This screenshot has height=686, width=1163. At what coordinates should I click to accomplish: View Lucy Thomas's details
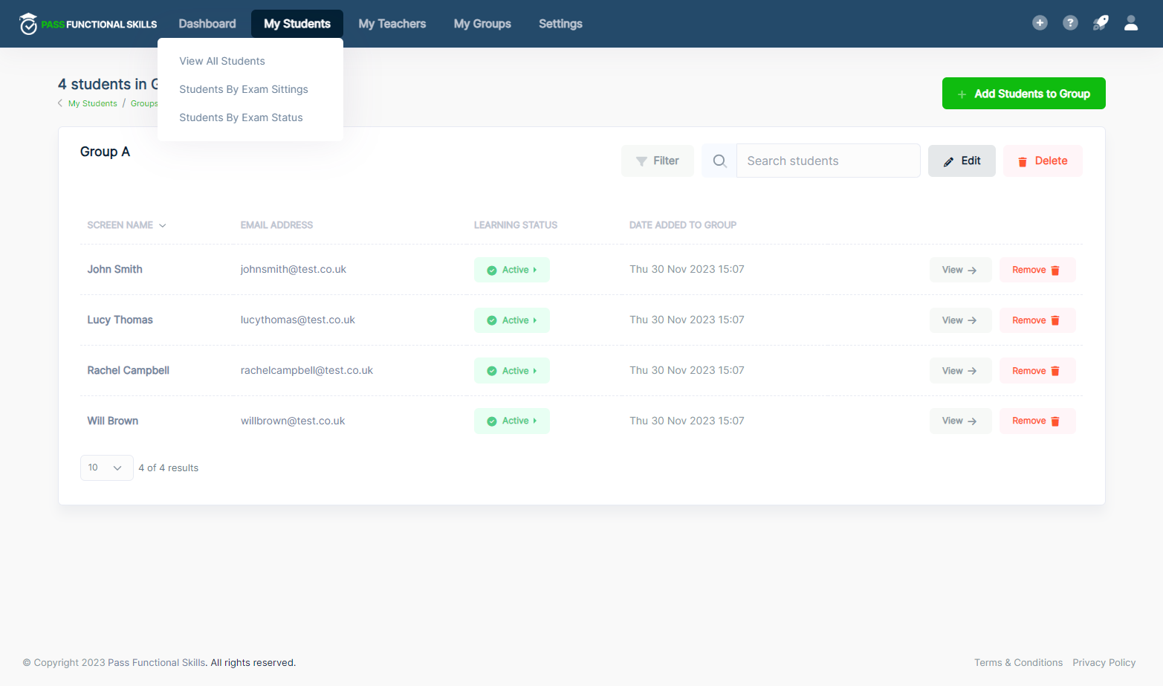(960, 320)
